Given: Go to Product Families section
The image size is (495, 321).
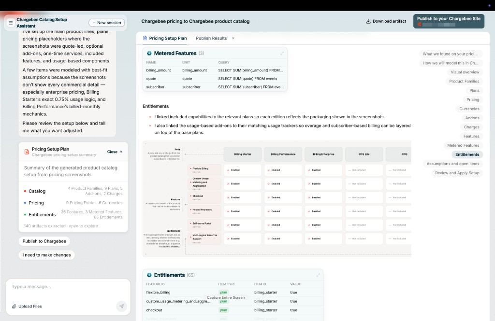Looking at the screenshot, I should click(464, 82).
